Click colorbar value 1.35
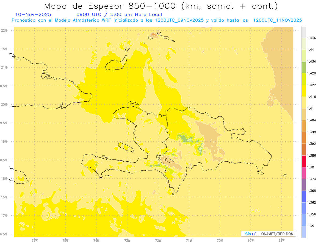The width and height of the screenshot is (316, 244). pos(310,226)
